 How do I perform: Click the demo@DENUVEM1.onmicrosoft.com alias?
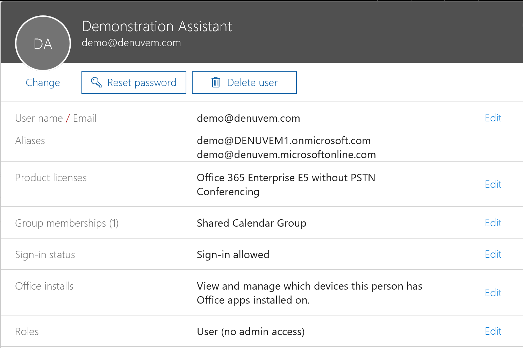[284, 141]
